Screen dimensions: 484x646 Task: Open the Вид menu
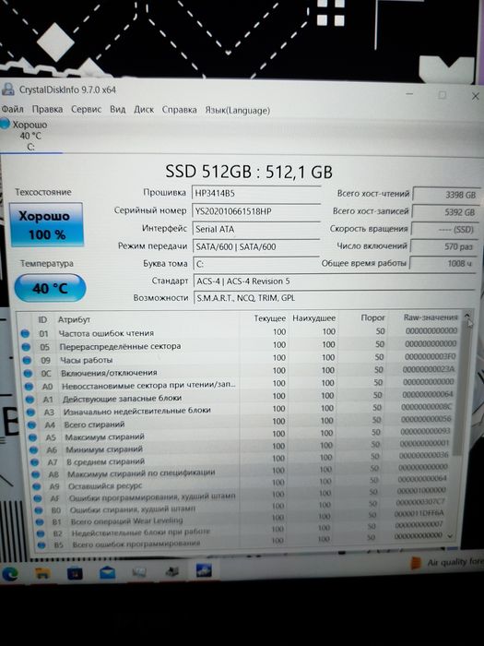tap(118, 109)
